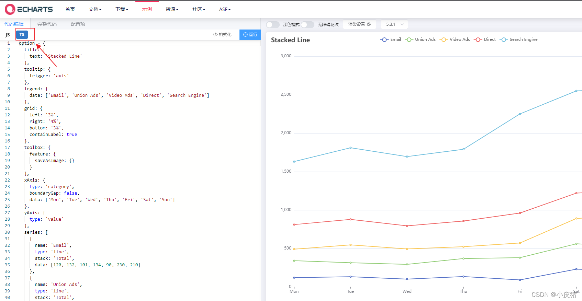Screen dimensions: 582x301
Task: Click the saveAsImage line in code
Action: [x=55, y=161]
